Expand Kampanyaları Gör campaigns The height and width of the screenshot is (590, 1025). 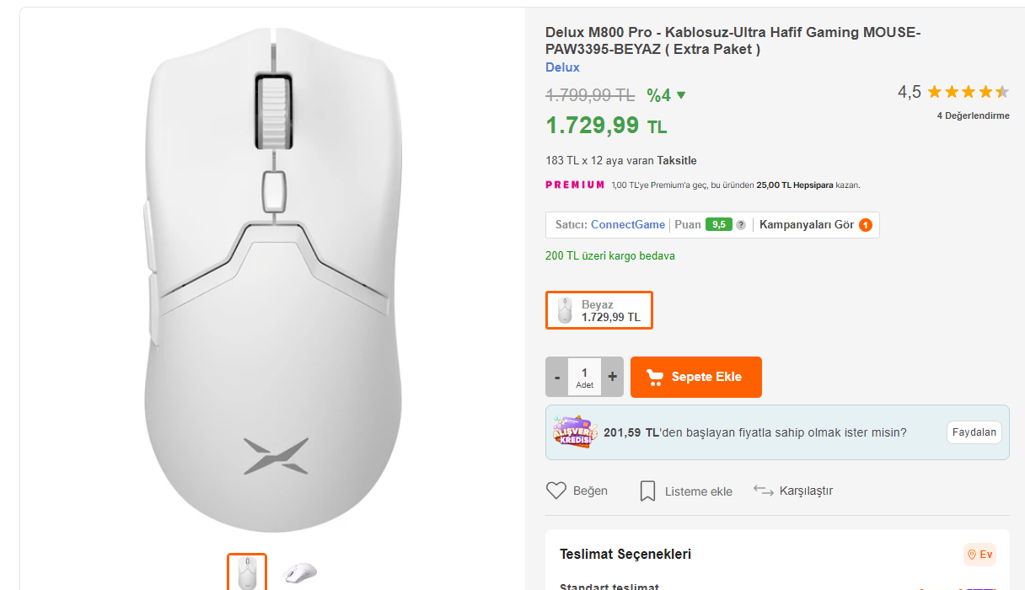coord(807,225)
